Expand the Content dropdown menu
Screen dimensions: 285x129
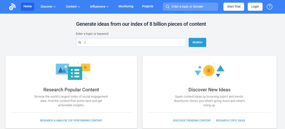click(x=73, y=7)
